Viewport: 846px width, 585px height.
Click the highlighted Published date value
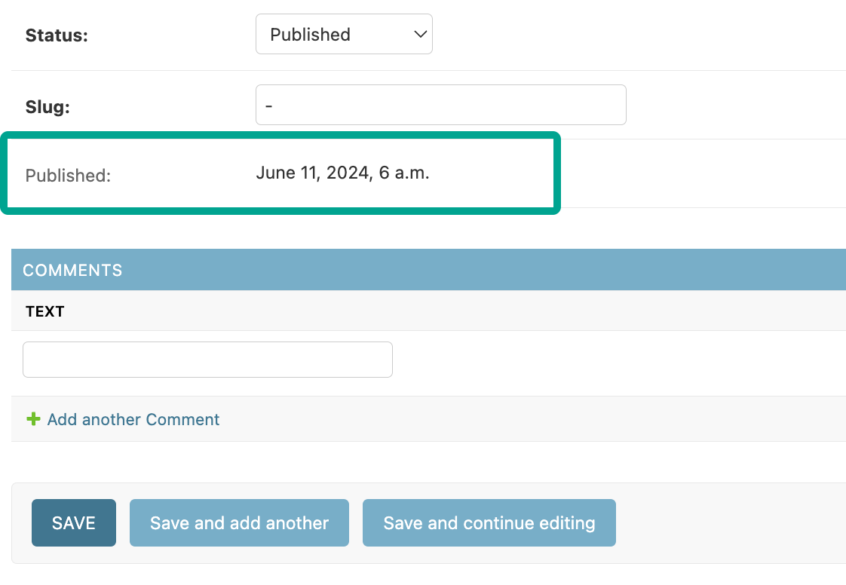pyautogui.click(x=343, y=173)
